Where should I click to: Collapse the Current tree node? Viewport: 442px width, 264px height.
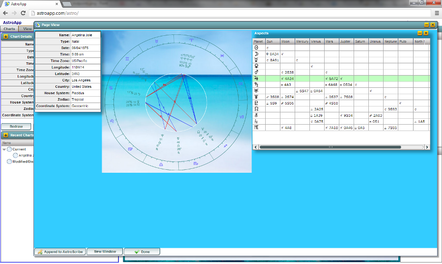coord(4,149)
